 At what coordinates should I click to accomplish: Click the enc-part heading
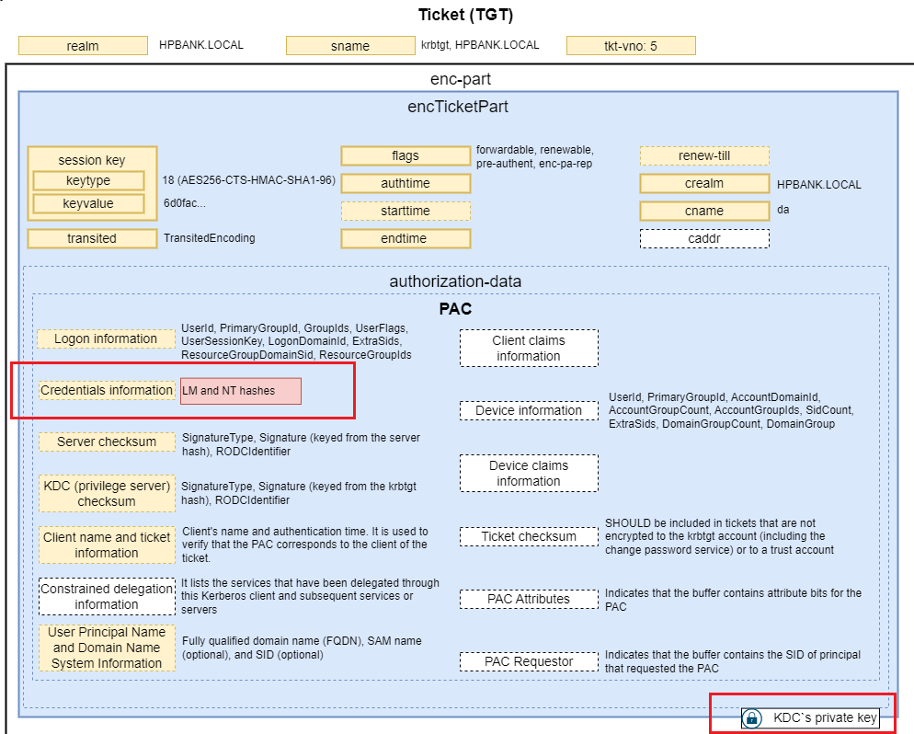pos(461,79)
